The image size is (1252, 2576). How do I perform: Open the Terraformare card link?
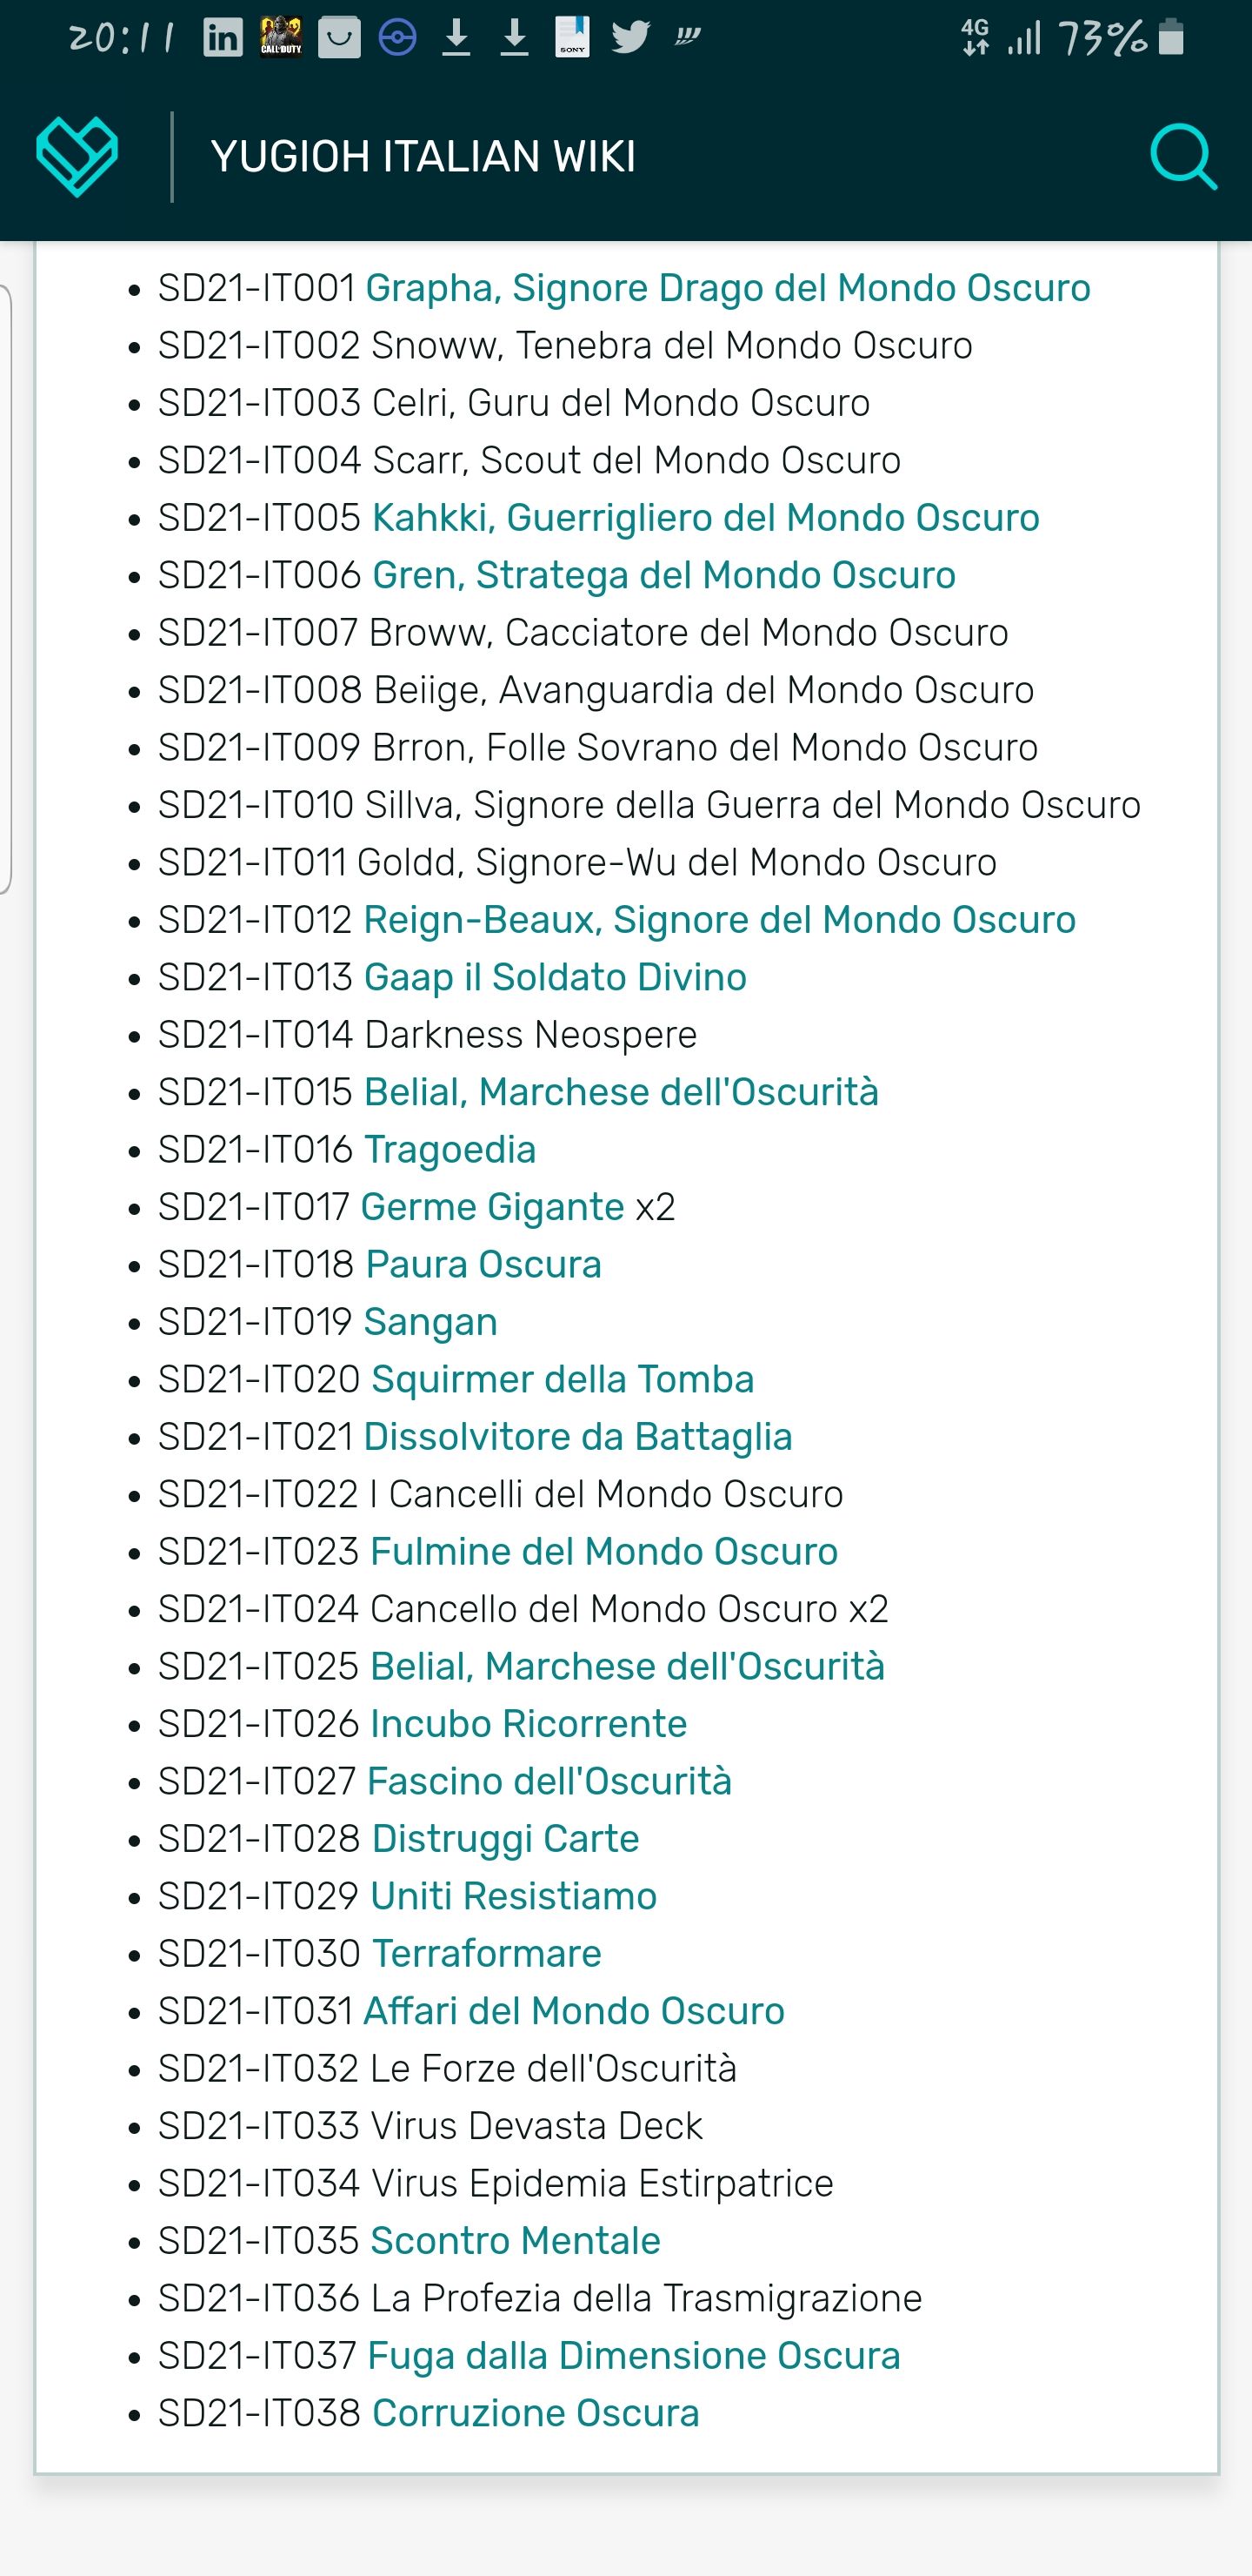[487, 1953]
